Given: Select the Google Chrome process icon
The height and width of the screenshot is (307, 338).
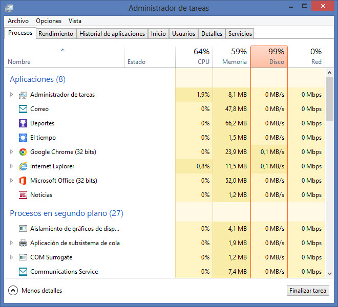Looking at the screenshot, I should [23, 152].
